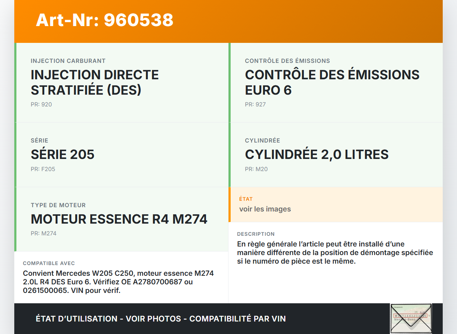This screenshot has width=457, height=334.
Task: Click the 'Injection Carburant' small label
Action: [x=68, y=61]
